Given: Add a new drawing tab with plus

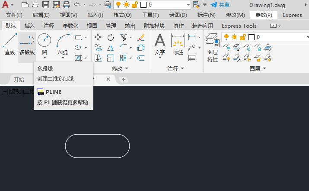Looking at the screenshot, I should click(124, 80).
